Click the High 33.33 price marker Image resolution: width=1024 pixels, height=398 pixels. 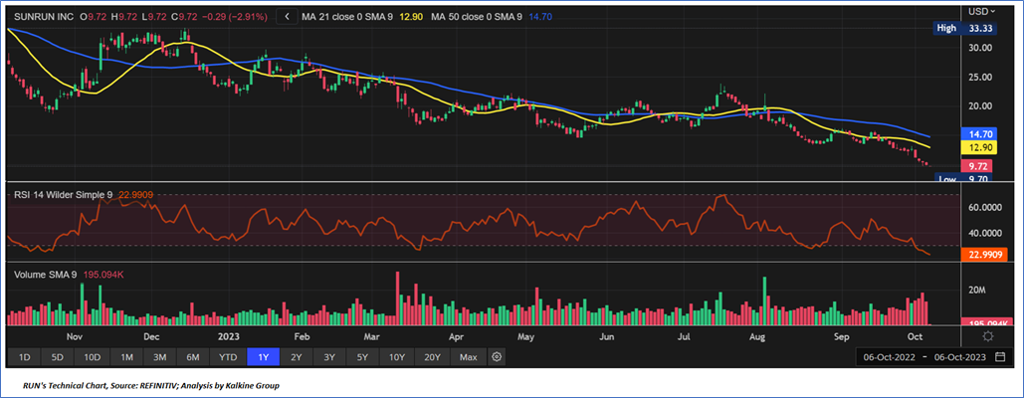tap(964, 28)
